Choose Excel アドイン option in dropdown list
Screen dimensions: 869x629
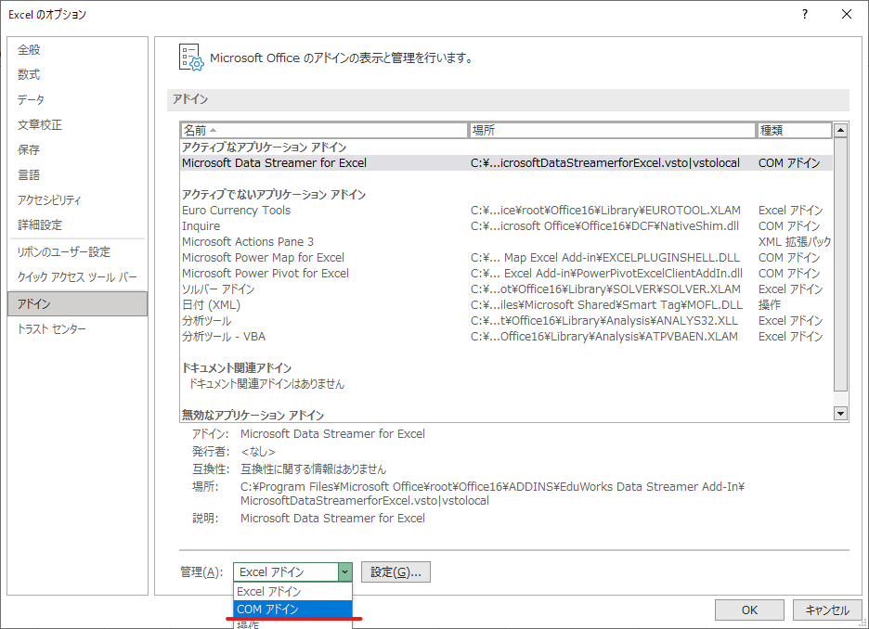(x=292, y=591)
